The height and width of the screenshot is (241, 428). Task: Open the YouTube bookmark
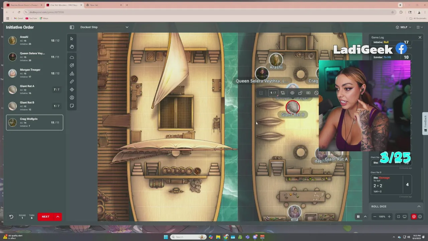pyautogui.click(x=31, y=18)
